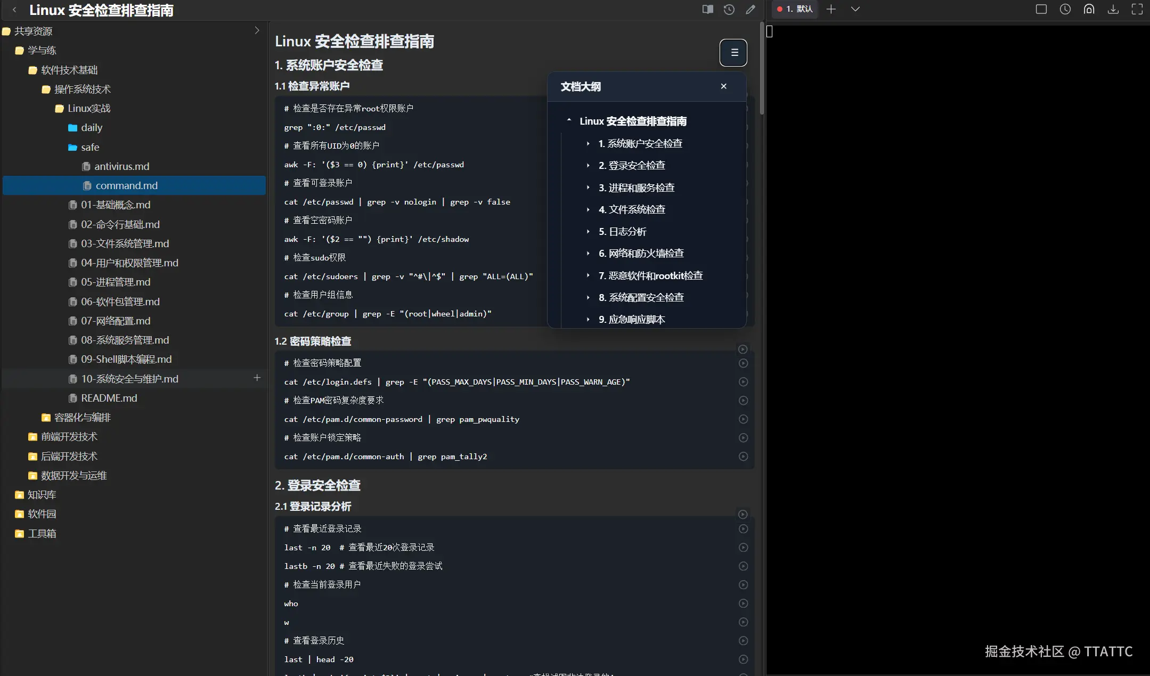Image resolution: width=1150 pixels, height=676 pixels.
Task: Click the book reading-mode icon in header
Action: click(707, 10)
